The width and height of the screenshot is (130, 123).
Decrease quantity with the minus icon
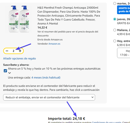[7, 51]
